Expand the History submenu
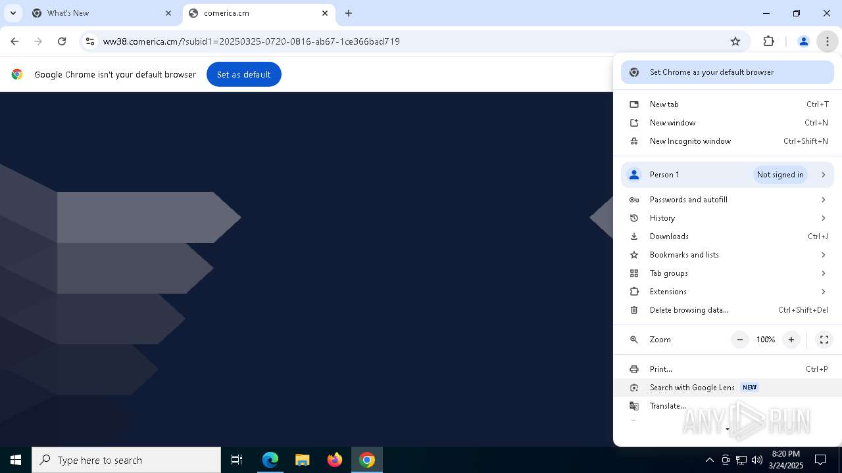 pos(728,218)
